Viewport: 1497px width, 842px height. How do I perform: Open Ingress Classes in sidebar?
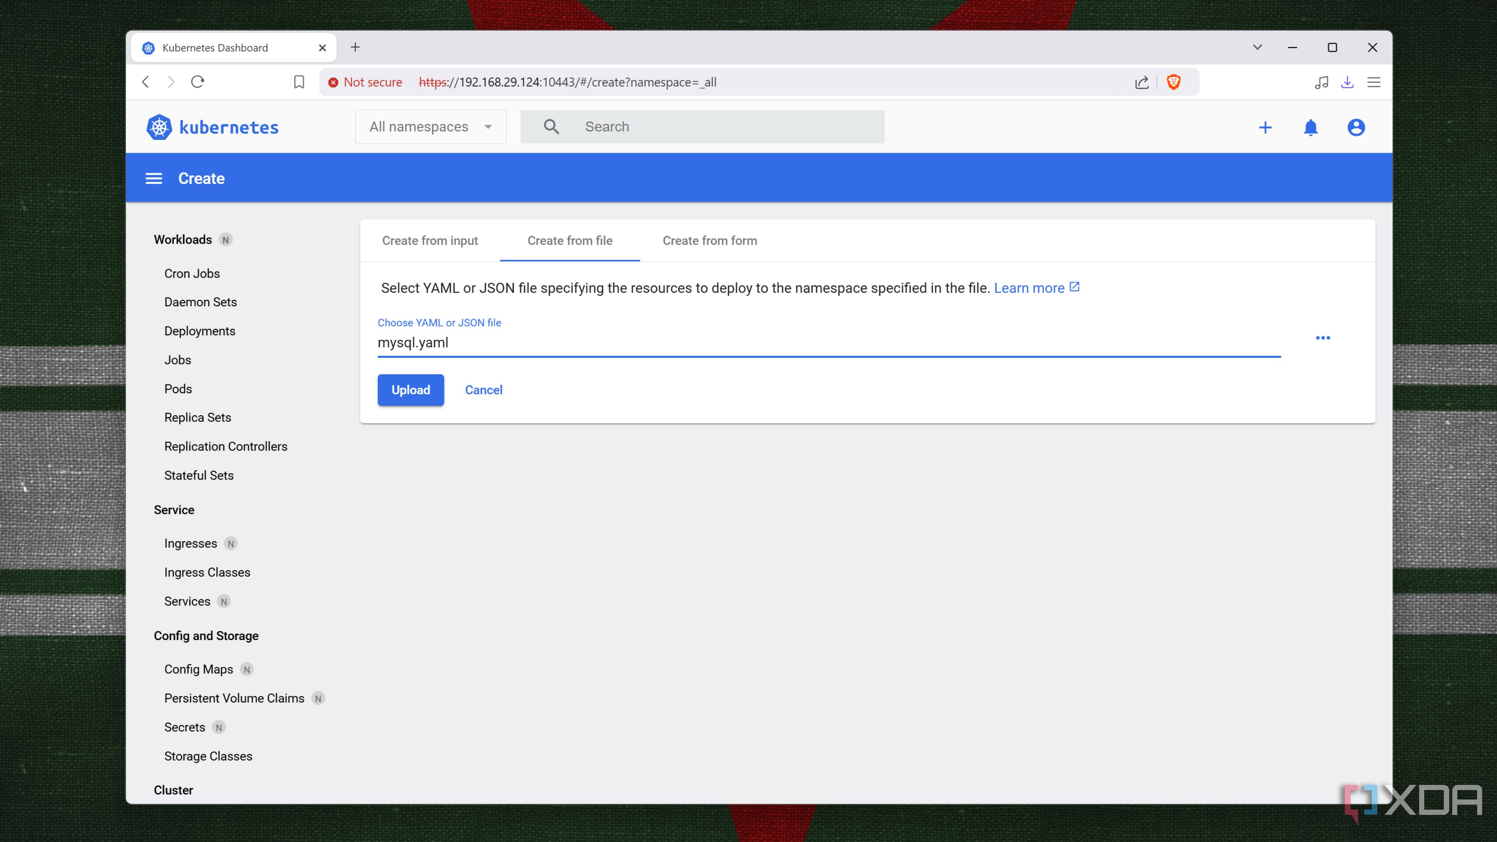point(207,572)
